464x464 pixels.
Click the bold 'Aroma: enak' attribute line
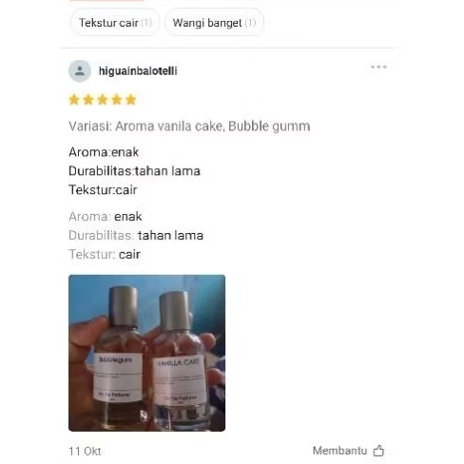pos(106,217)
